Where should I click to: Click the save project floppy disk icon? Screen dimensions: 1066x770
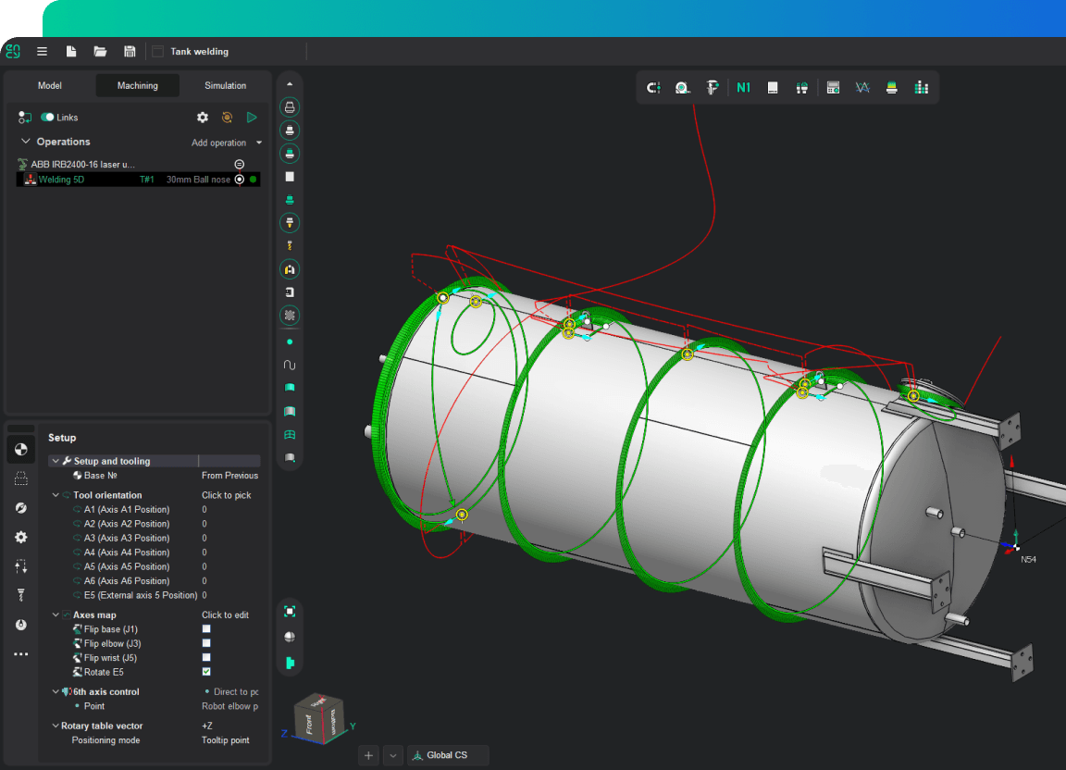(x=130, y=52)
